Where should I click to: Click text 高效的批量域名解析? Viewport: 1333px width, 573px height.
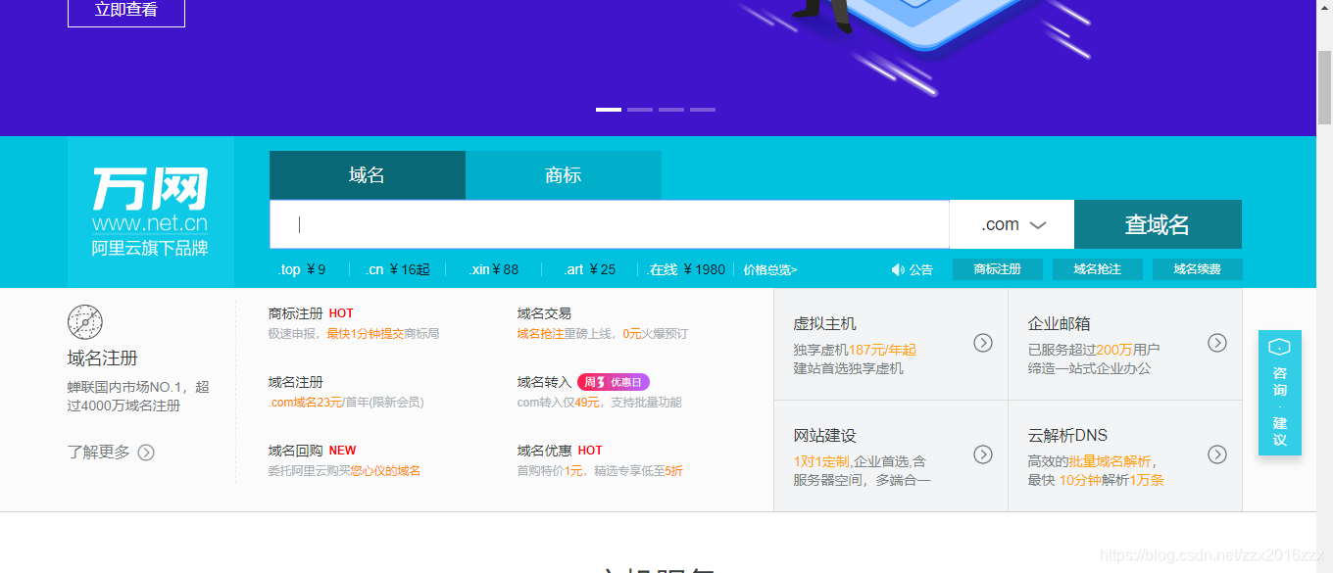point(1092,461)
